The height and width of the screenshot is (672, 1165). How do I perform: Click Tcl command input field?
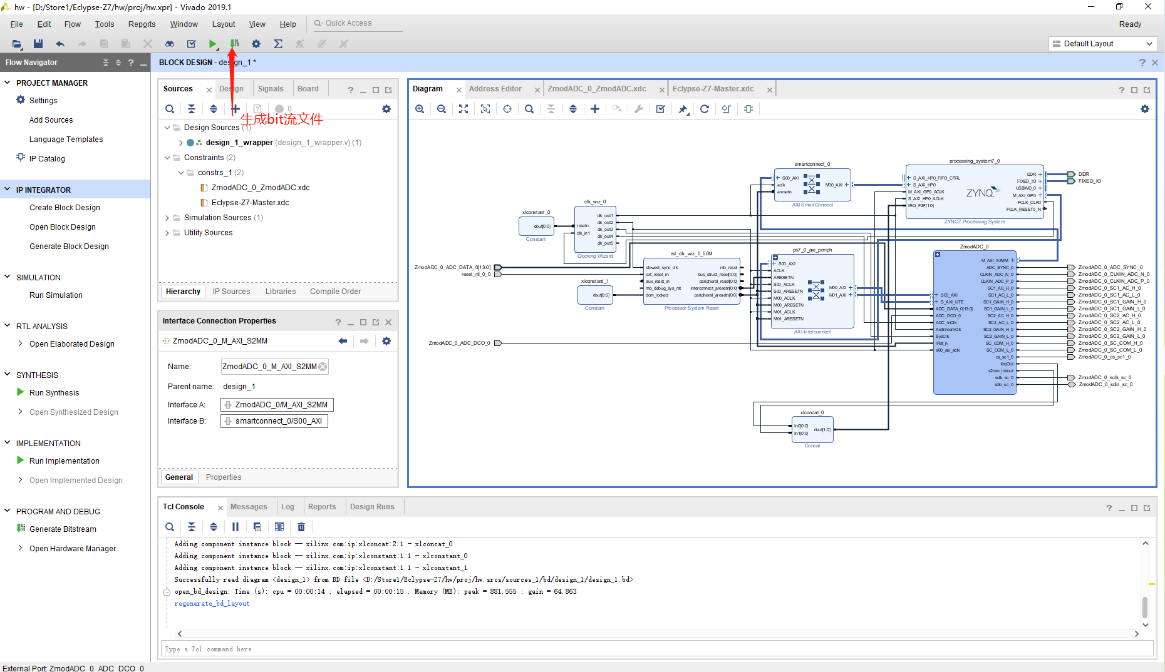[x=657, y=649]
